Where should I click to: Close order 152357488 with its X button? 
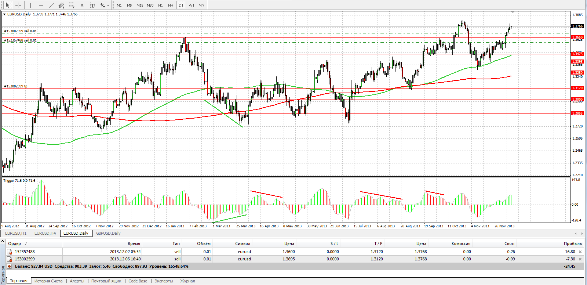click(580, 252)
